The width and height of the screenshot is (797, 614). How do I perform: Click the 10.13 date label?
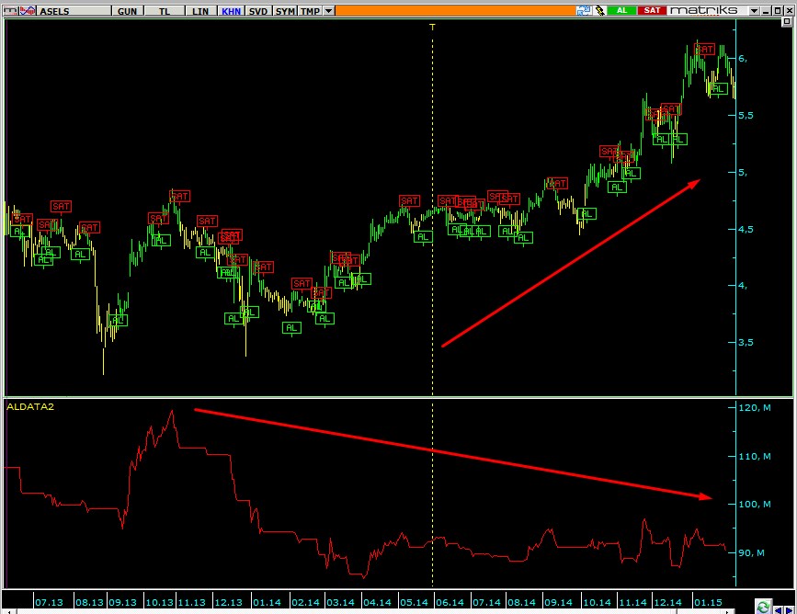(160, 602)
